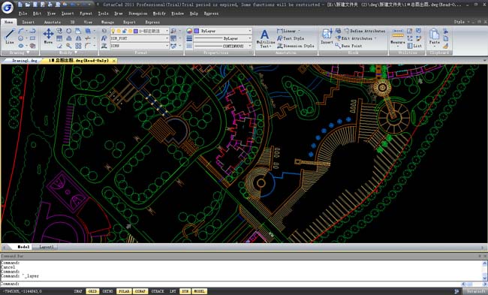Click the Define Attributes button
This screenshot has width=488, height=295.
click(x=364, y=31)
